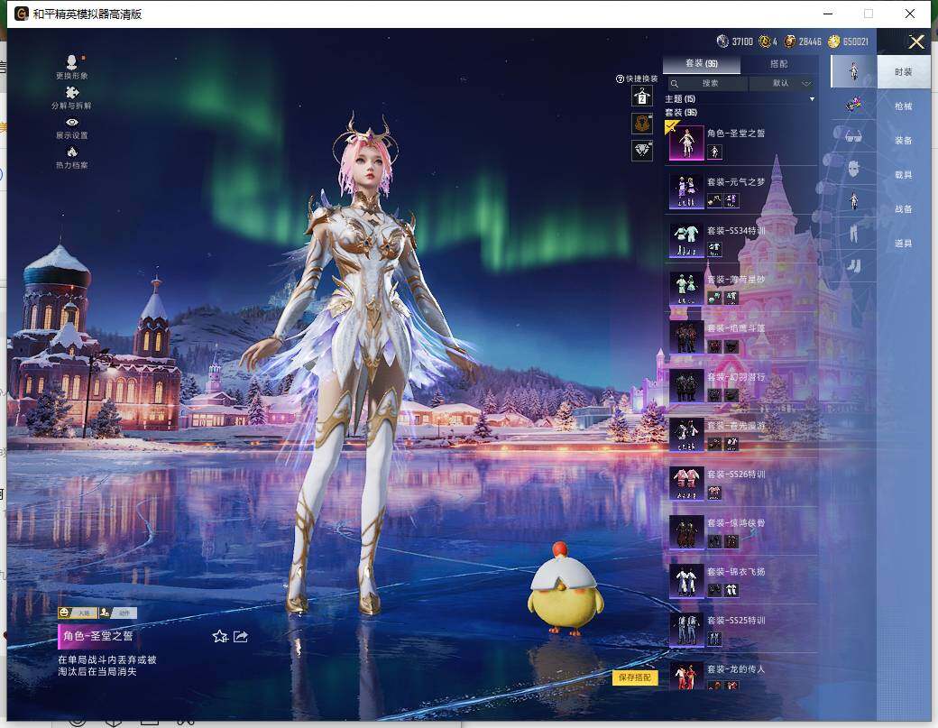Click second piece icon under 套装-锦衣飞扬
The height and width of the screenshot is (728, 938).
pyautogui.click(x=731, y=590)
